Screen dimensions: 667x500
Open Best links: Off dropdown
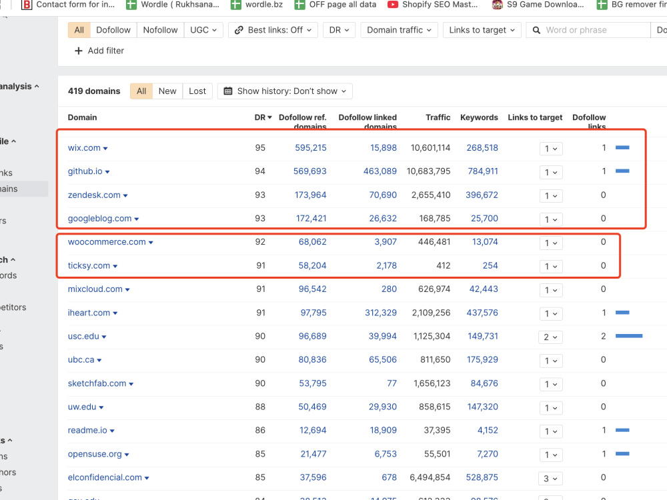tap(273, 30)
